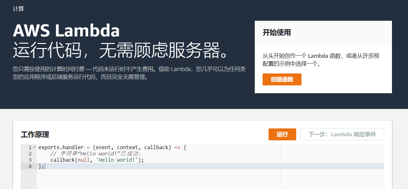This screenshot has height=189, width=408.
Task: Open the 计算 category label
Action: (x=19, y=9)
